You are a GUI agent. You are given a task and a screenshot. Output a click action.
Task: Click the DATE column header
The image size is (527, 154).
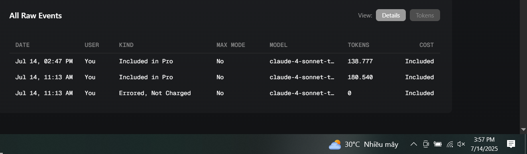point(22,45)
